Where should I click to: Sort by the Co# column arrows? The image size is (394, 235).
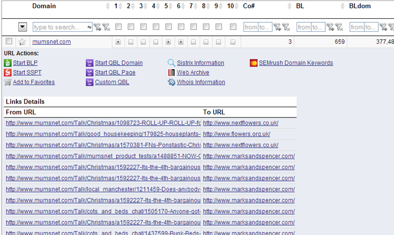point(290,6)
